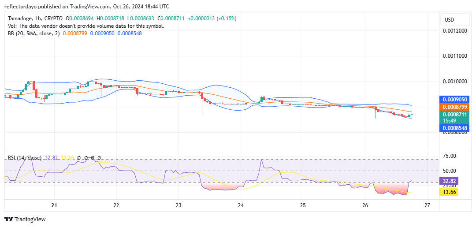Click date 26 on the time axis
This screenshot has width=476, height=227.
click(x=365, y=205)
